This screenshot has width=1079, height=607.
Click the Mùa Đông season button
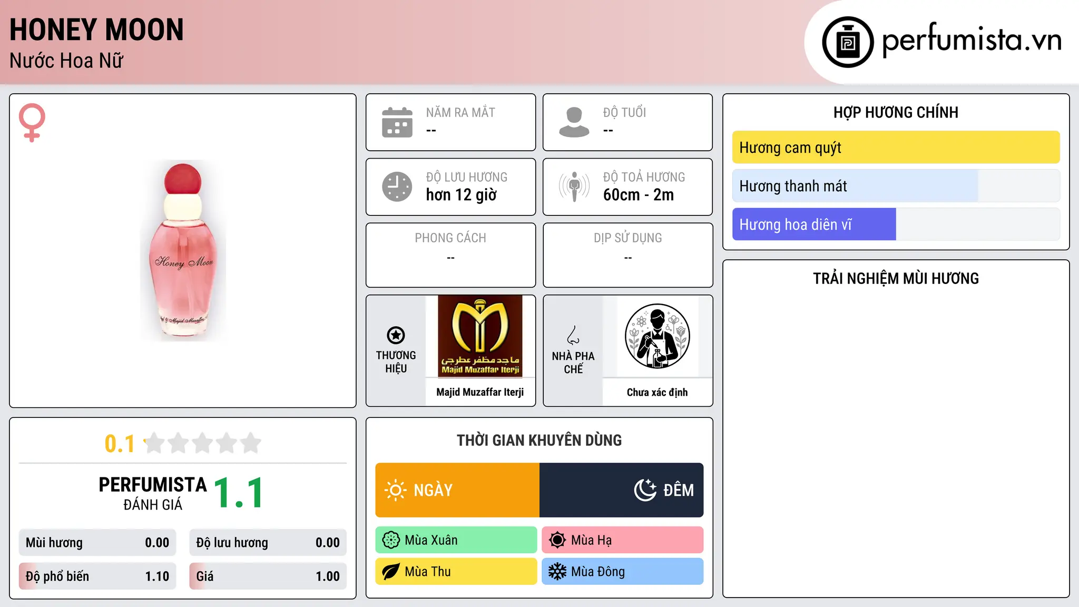click(623, 572)
